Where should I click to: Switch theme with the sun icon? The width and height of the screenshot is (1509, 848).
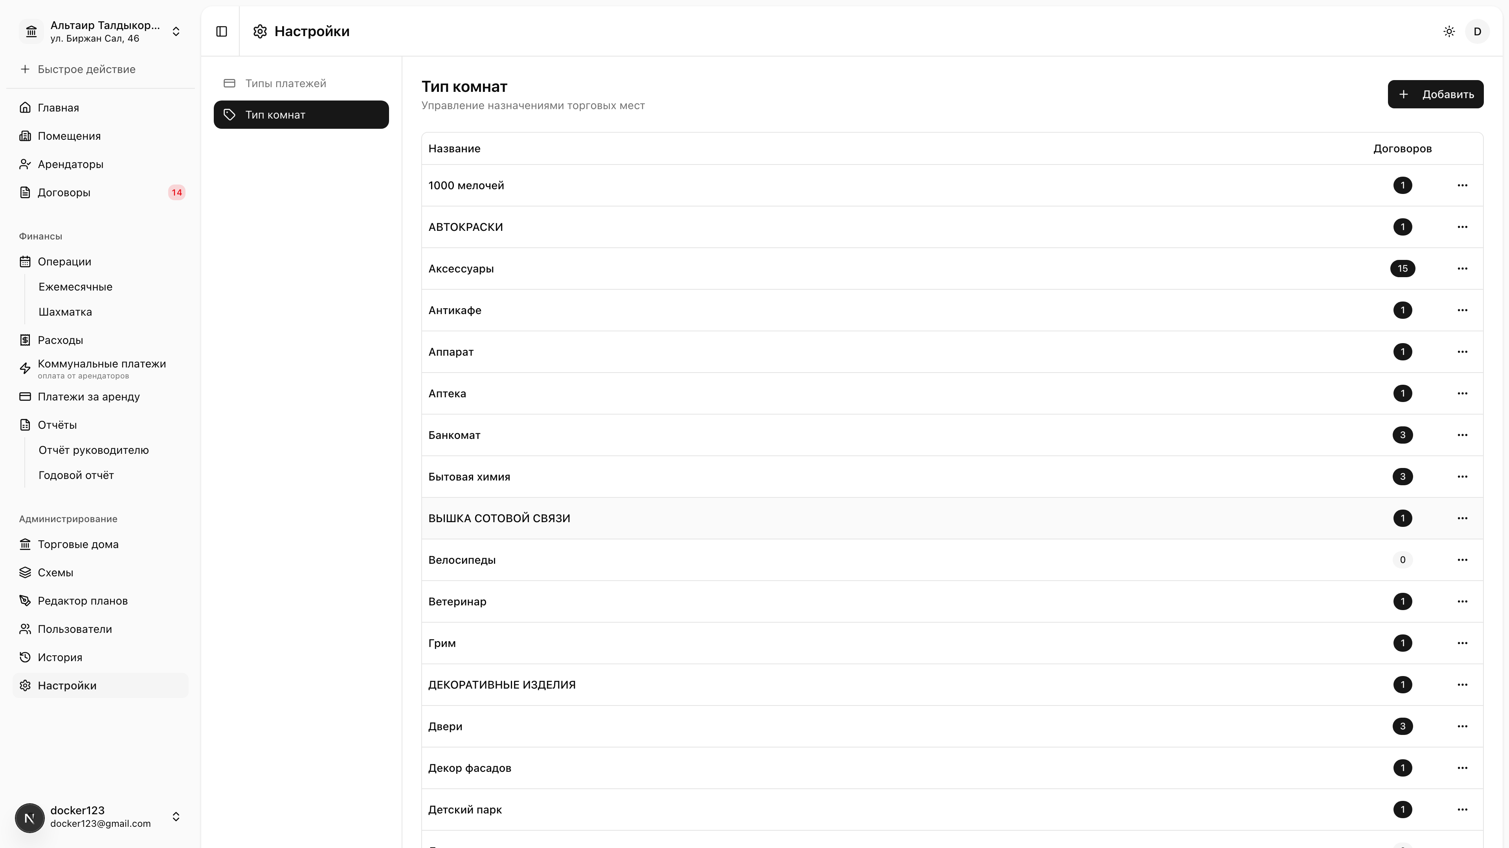click(1449, 31)
